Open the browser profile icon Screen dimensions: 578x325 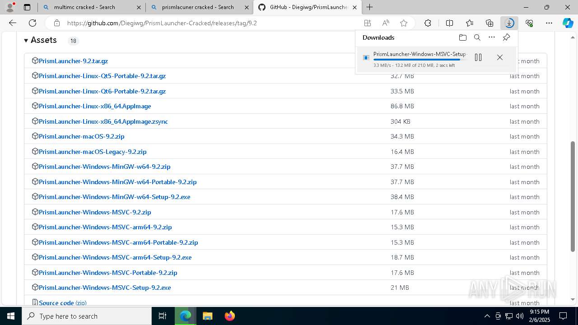pyautogui.click(x=9, y=7)
